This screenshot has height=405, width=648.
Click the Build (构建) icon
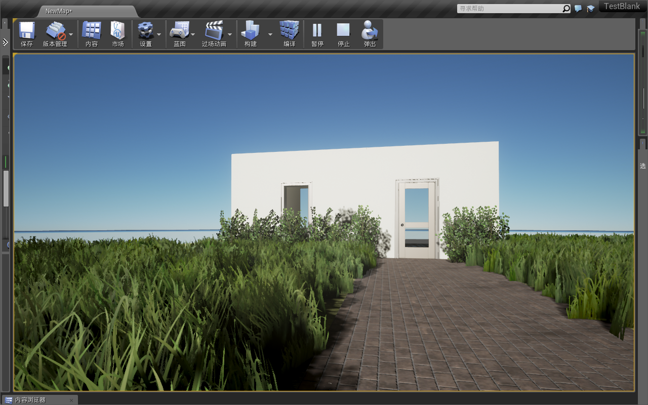click(x=251, y=31)
